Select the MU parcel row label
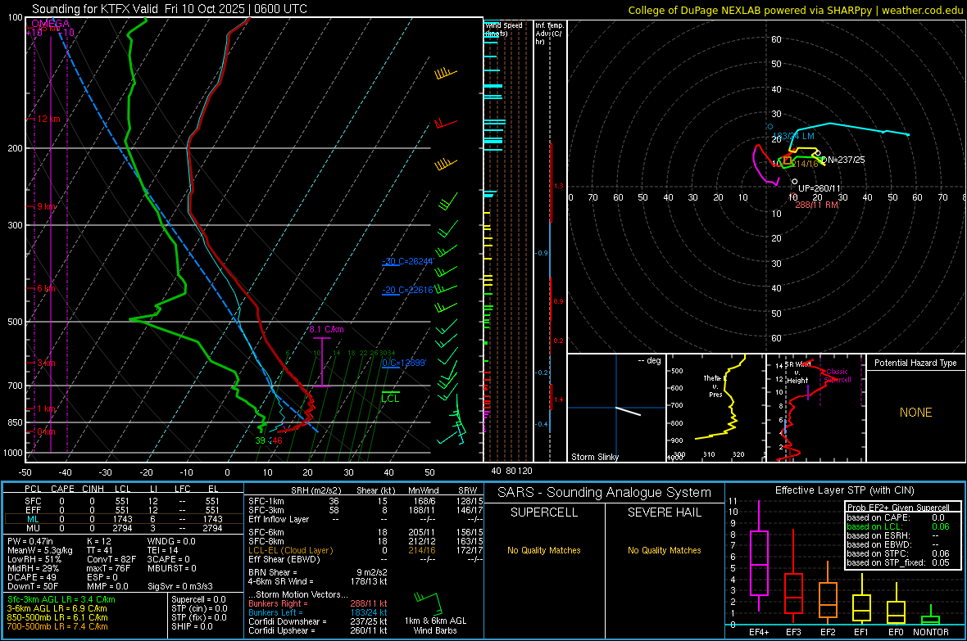This screenshot has height=641, width=967. 33,527
